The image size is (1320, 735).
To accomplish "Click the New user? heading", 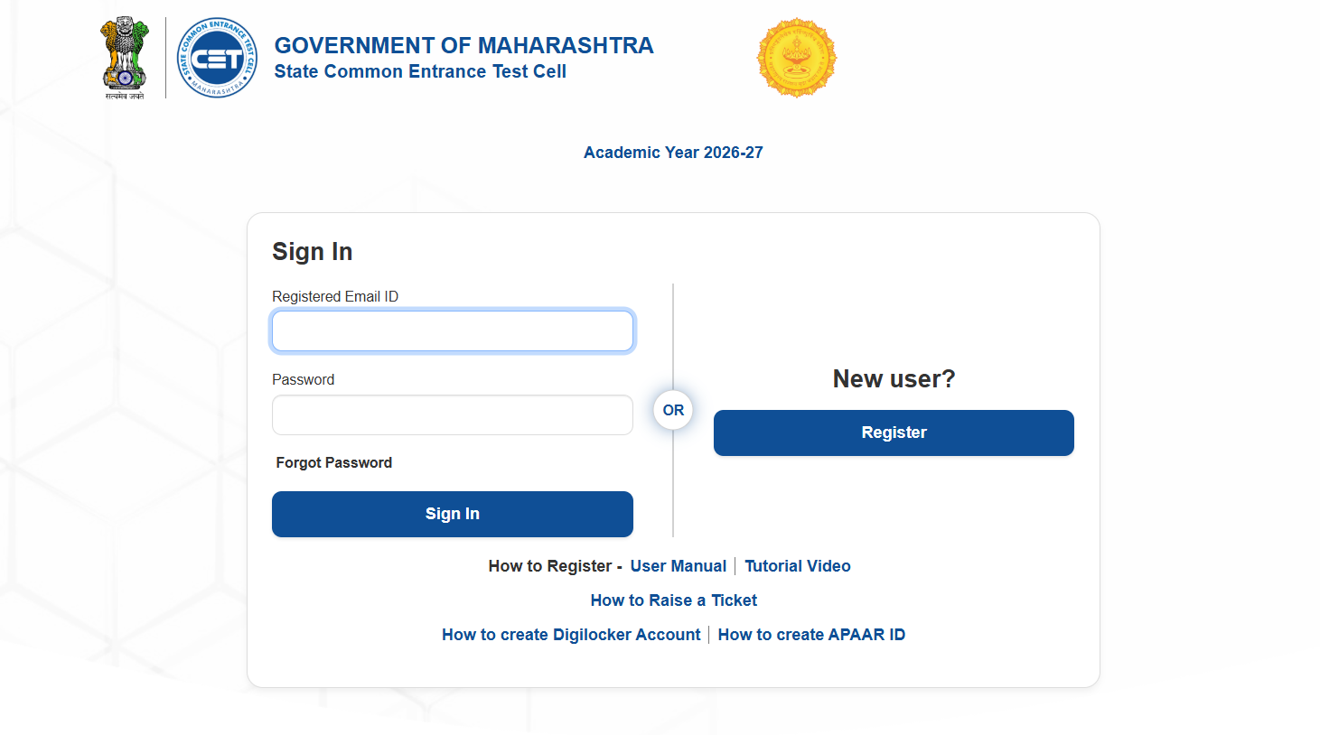I will (894, 379).
